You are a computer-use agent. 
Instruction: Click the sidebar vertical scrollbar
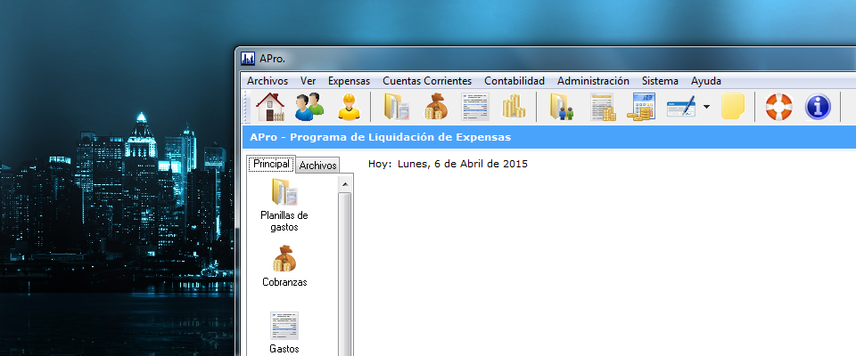pyautogui.click(x=345, y=267)
